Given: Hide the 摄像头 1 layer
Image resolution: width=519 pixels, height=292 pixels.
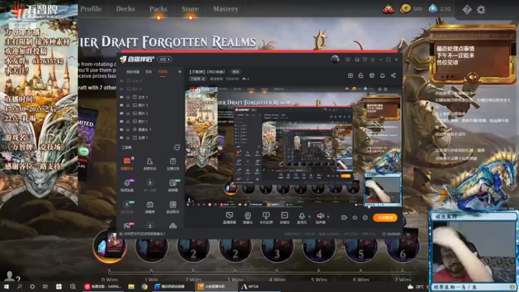Looking at the screenshot, I should (121, 129).
